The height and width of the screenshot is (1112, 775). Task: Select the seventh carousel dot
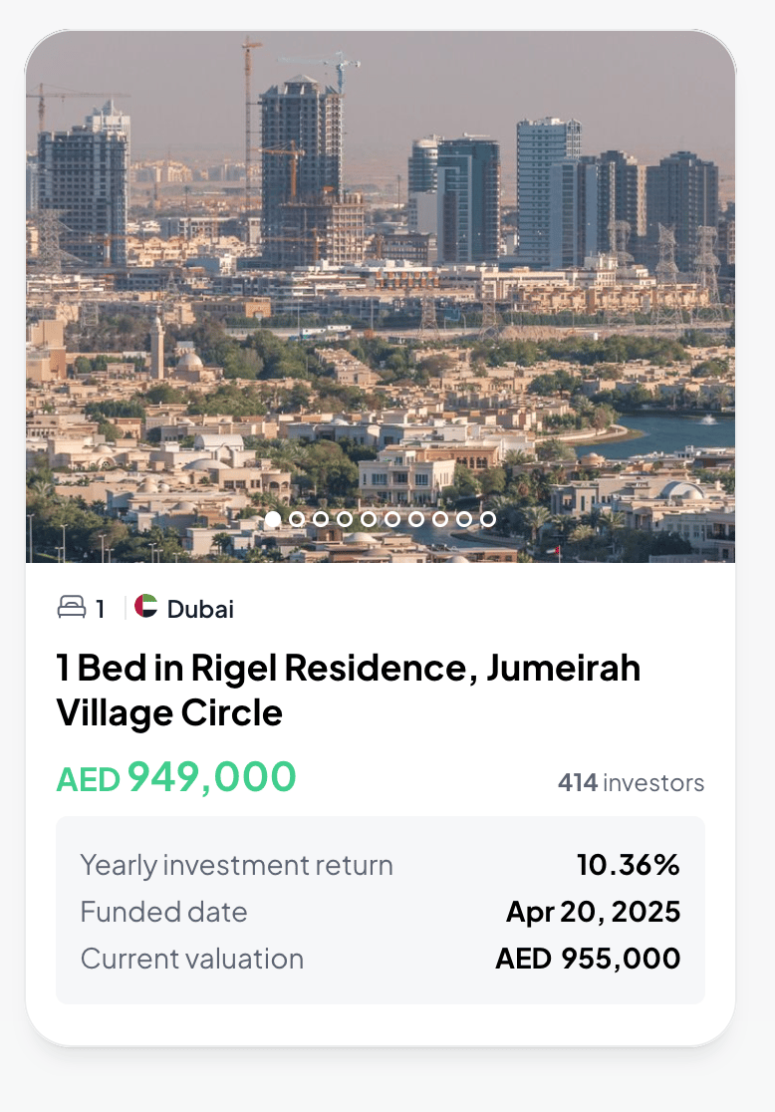click(x=416, y=519)
